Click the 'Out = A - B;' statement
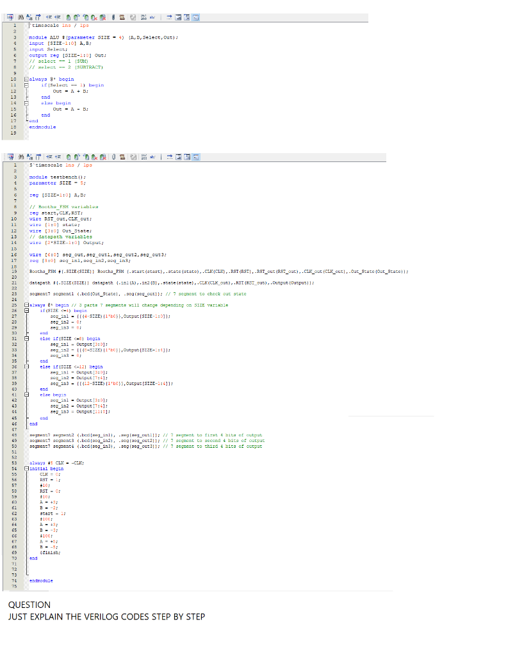 click(x=70, y=109)
